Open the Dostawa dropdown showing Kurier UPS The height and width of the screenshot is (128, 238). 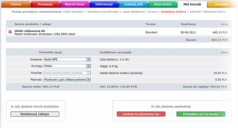point(67,59)
